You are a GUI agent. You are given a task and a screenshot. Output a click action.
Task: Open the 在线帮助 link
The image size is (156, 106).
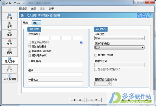[x=144, y=15]
